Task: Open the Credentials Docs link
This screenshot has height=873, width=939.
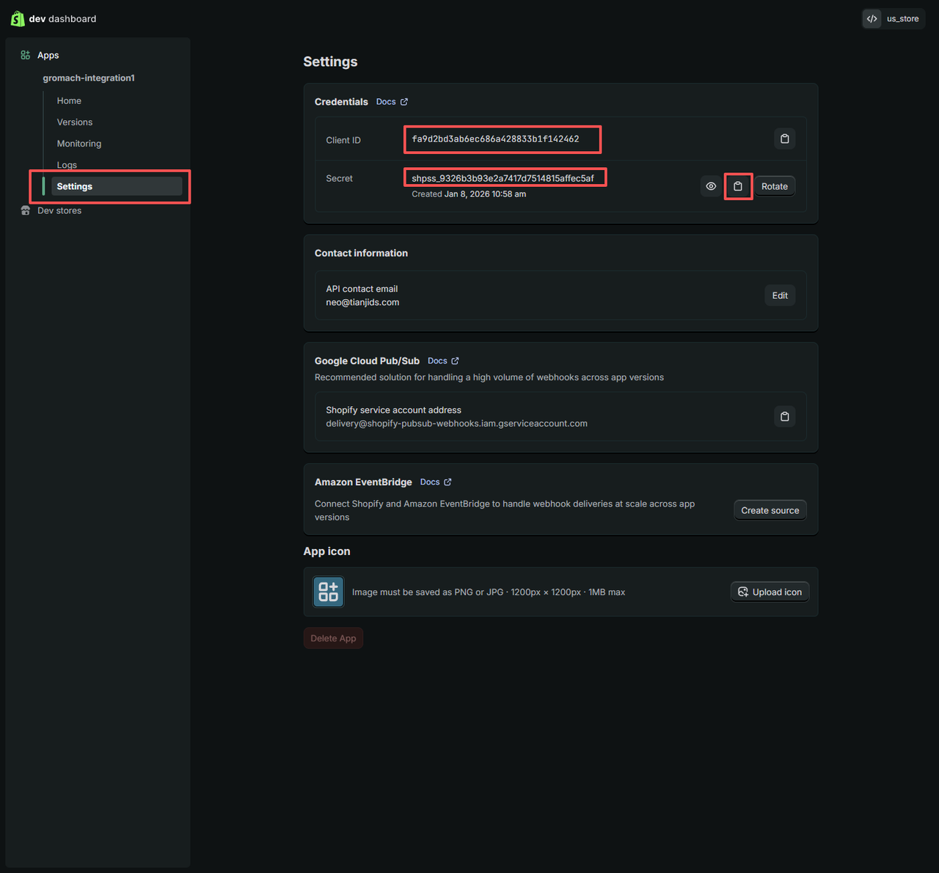Action: [x=392, y=102]
